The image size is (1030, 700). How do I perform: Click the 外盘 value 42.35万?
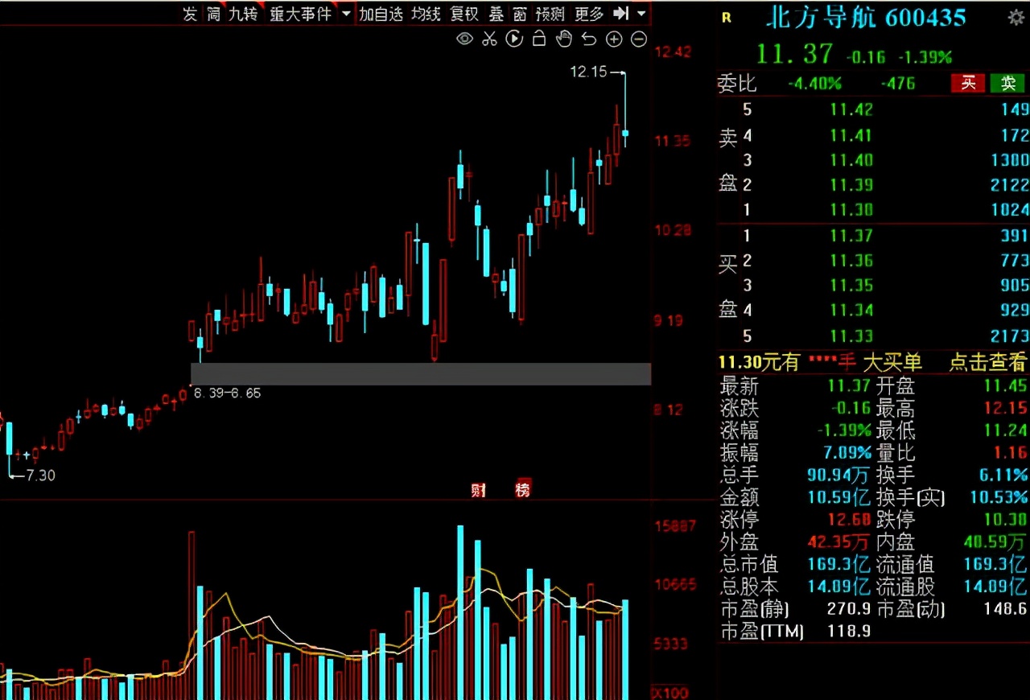pyautogui.click(x=837, y=541)
